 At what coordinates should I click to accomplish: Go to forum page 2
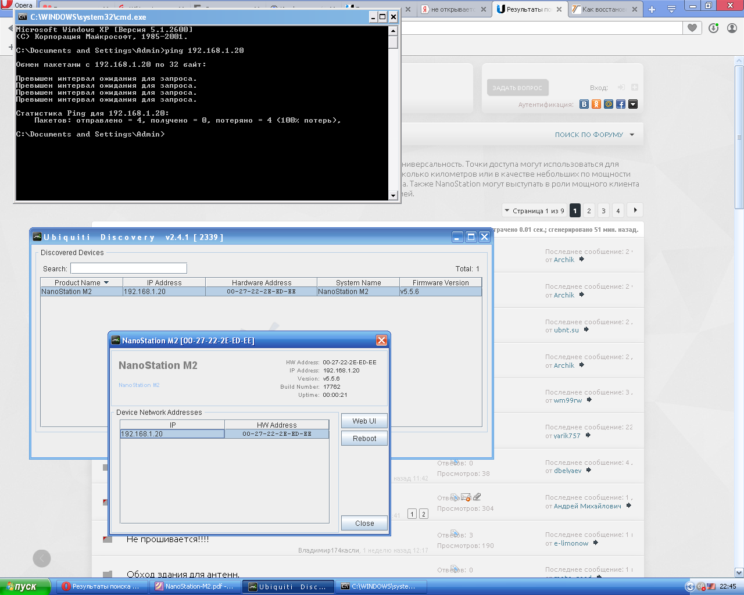click(x=589, y=210)
